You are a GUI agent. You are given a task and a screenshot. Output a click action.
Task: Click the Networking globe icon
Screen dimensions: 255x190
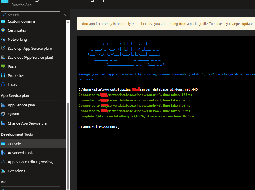[x=3, y=39]
